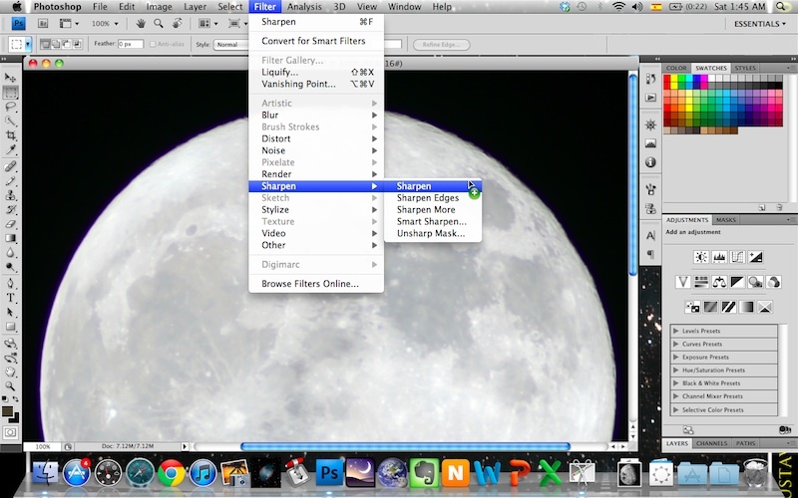Expand the Levels Presets list
This screenshot has height=498, width=798.
[676, 331]
